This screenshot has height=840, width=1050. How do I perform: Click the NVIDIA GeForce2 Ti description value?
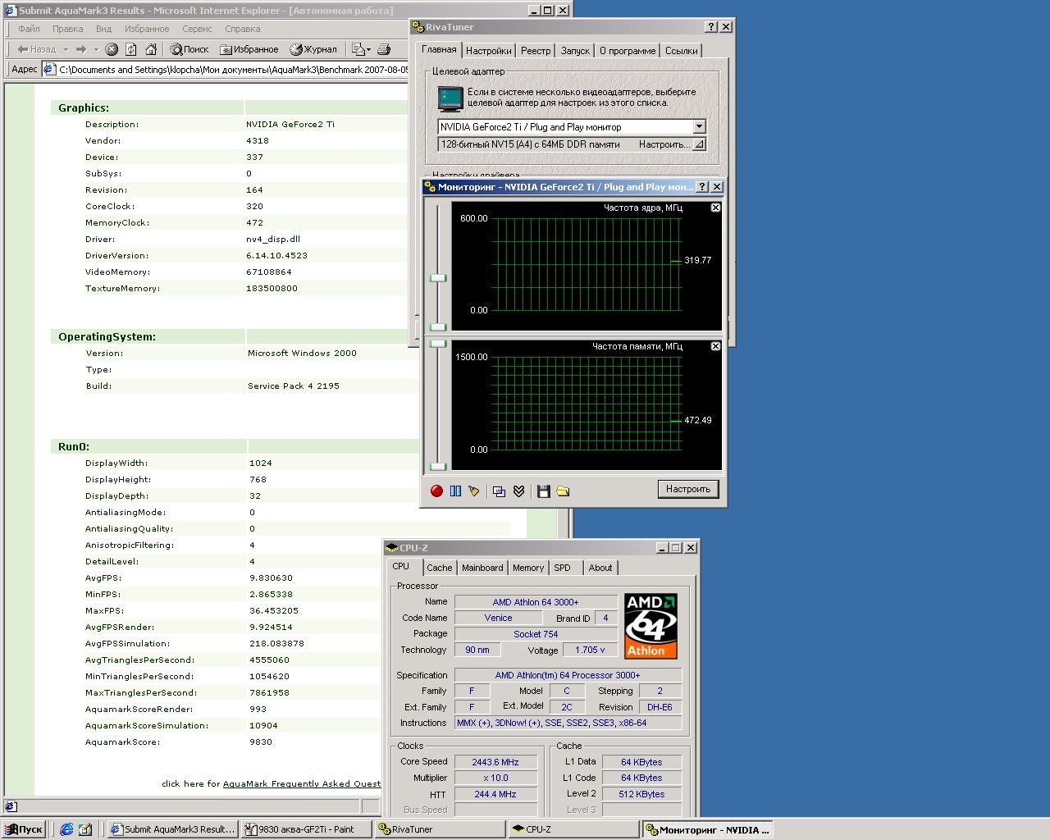click(x=290, y=125)
